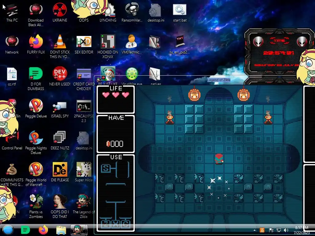
Task: Click the LIFE hearts display
Action: (x=116, y=95)
